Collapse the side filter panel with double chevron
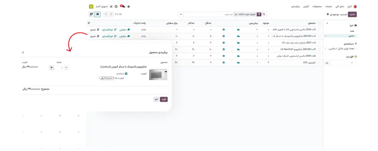This screenshot has width=378, height=151. (327, 23)
